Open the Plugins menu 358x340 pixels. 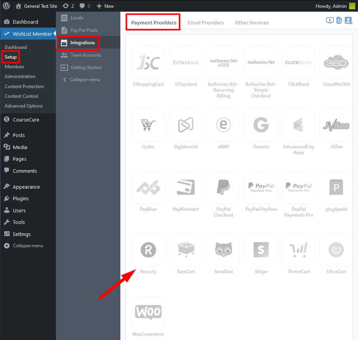tap(28, 198)
